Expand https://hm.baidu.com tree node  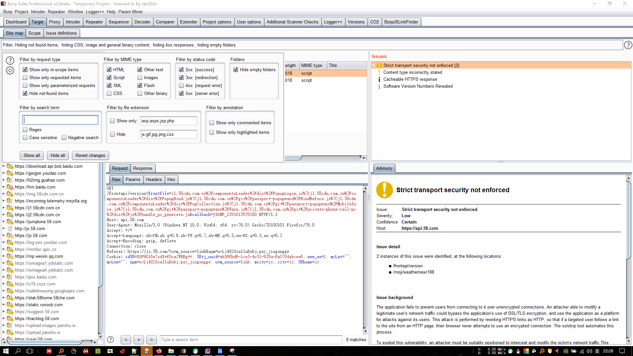click(4, 187)
